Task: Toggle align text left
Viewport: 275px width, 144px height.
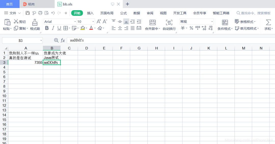Action: pos(114,28)
